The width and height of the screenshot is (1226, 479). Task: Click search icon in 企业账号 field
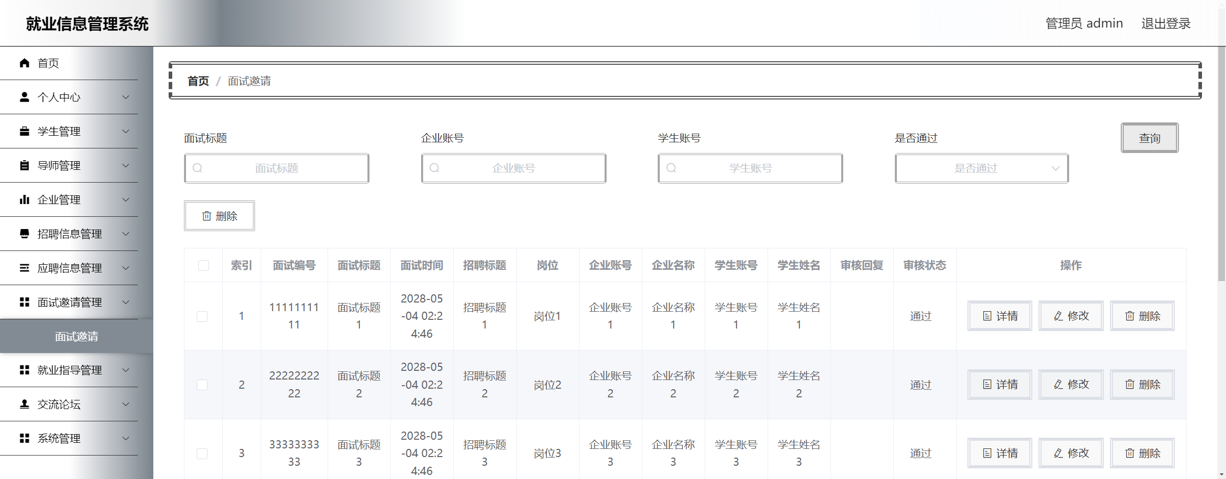coord(434,168)
